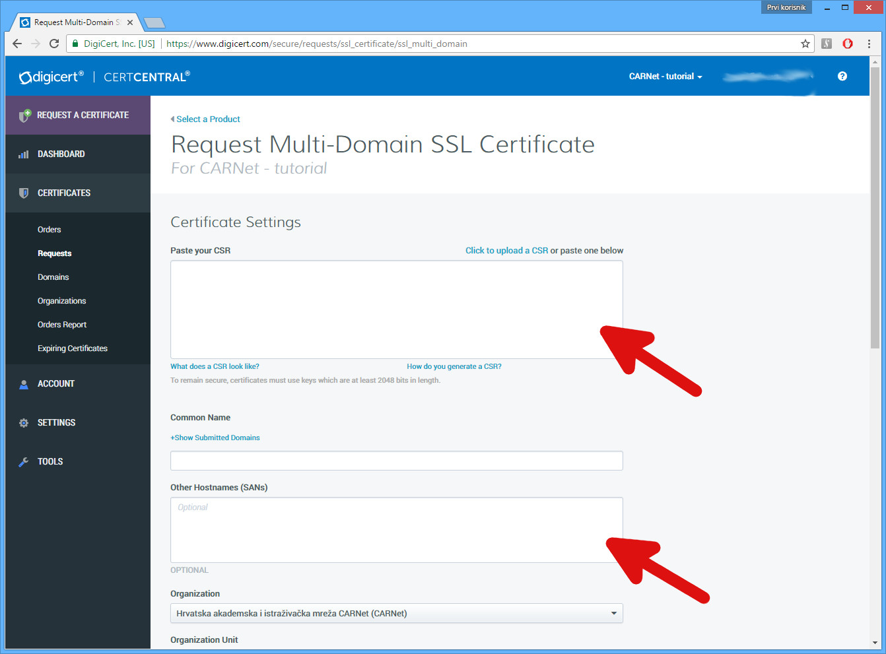Click the 'Prvi korisnik' profile button

click(786, 7)
